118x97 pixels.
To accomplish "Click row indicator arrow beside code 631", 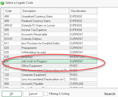I will 2,61.
